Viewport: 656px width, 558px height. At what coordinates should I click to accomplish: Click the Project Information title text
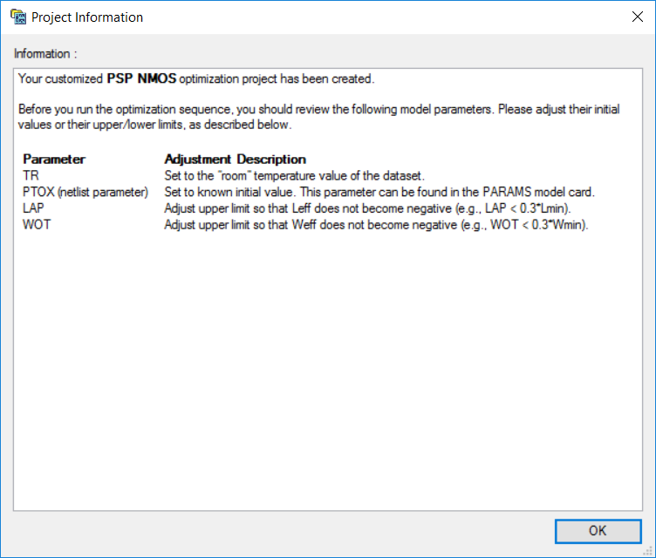[87, 17]
